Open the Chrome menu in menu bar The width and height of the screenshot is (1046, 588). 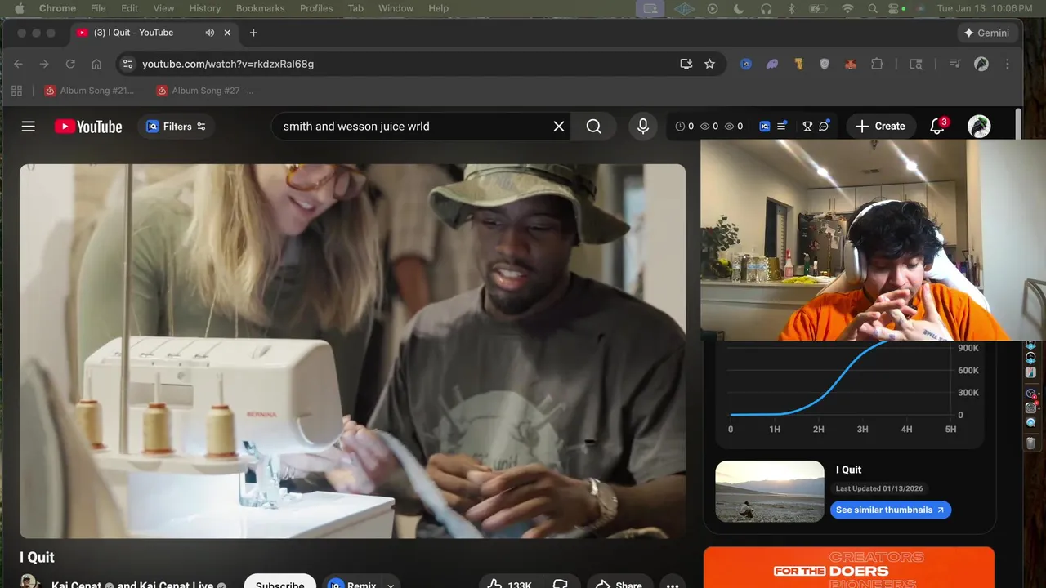[x=57, y=8]
